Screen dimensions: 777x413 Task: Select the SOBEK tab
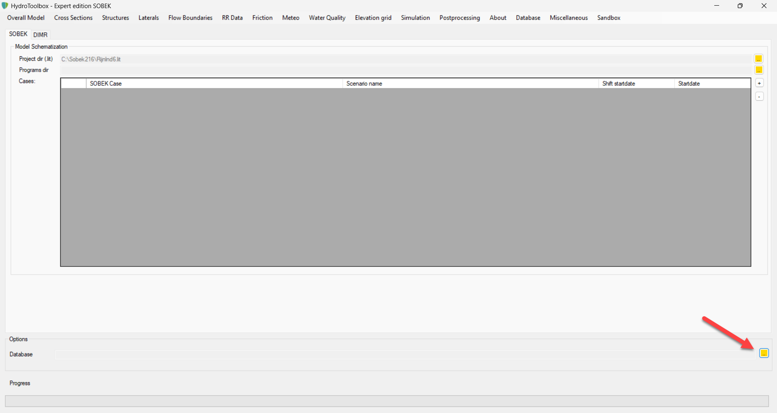pyautogui.click(x=18, y=34)
